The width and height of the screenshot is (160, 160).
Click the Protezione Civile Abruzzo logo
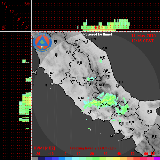coord(42,42)
